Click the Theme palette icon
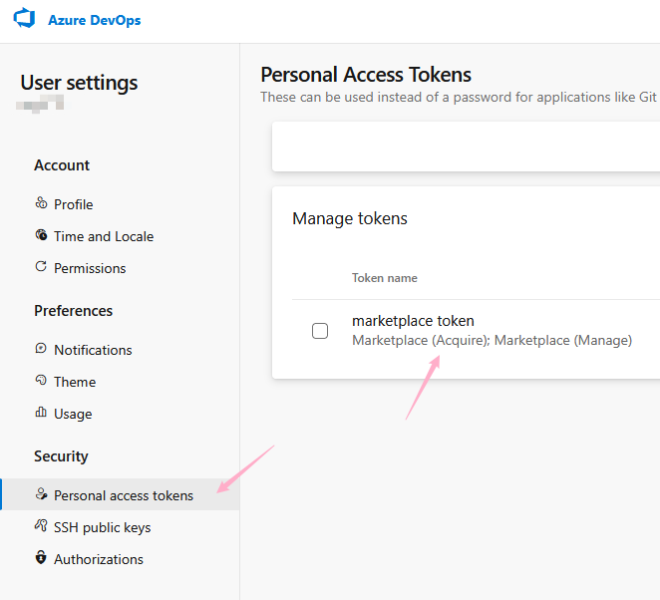660x600 pixels. pos(41,381)
